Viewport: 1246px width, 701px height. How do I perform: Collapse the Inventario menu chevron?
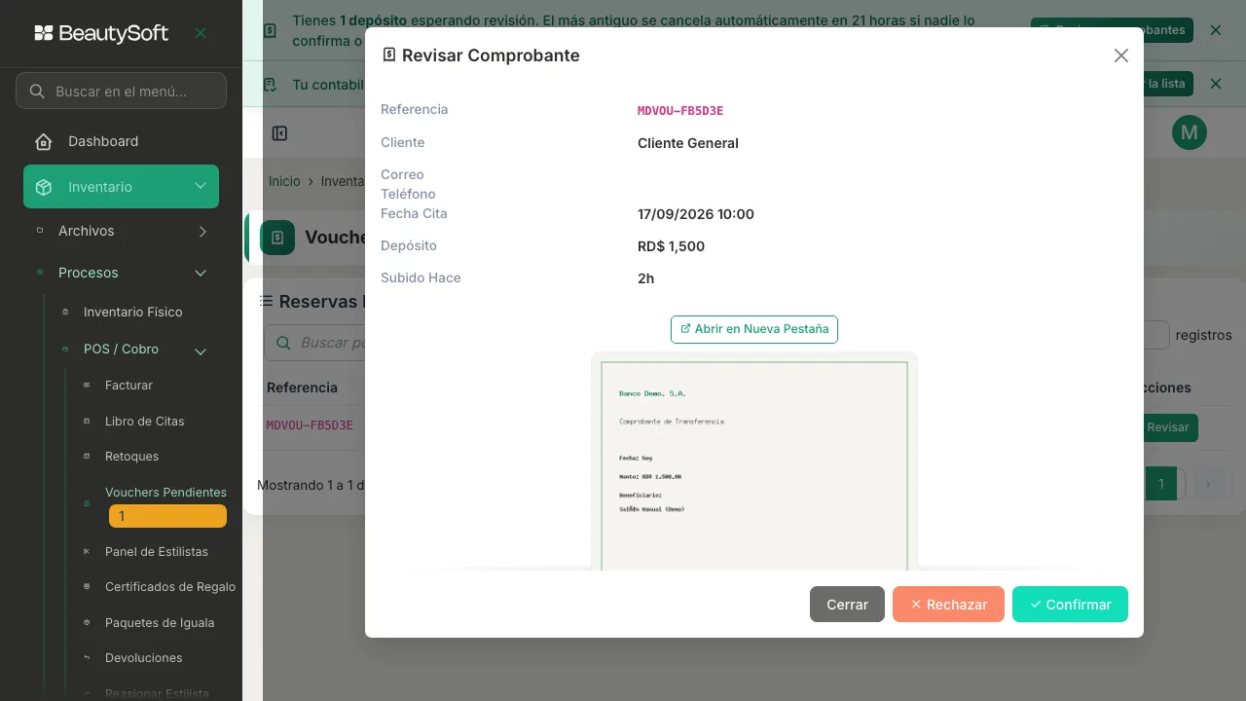pyautogui.click(x=201, y=187)
